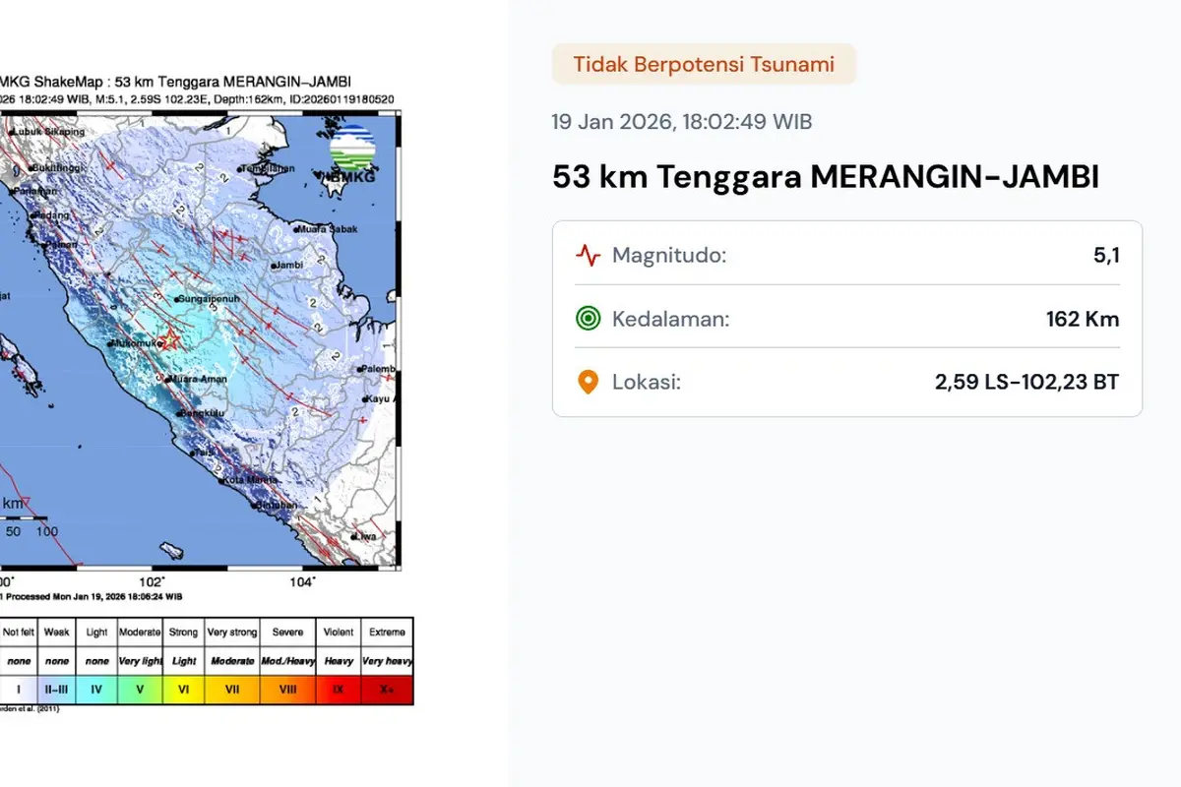Click the Mod./Heavy damage cell
The width and height of the screenshot is (1181, 787).
pos(287,661)
